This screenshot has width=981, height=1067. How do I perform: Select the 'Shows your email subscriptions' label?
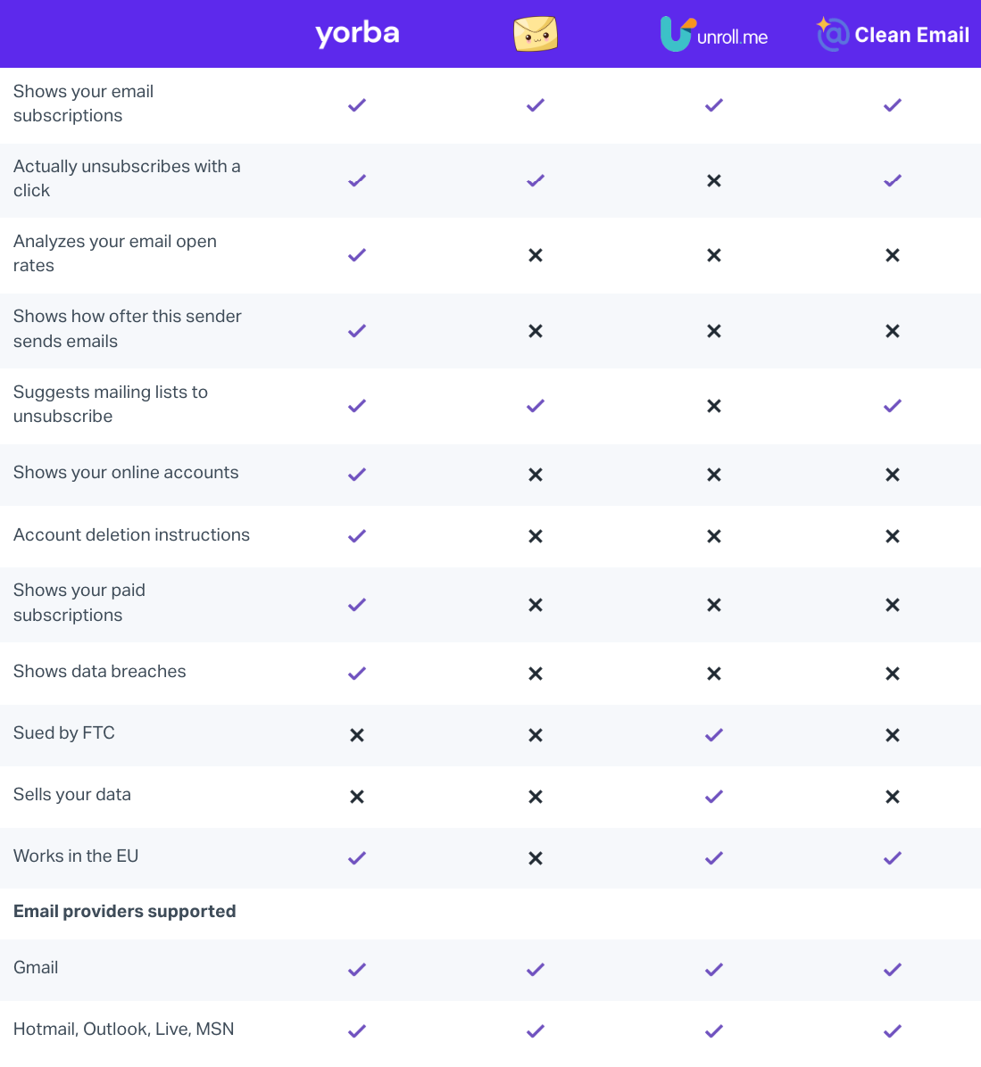pyautogui.click(x=83, y=103)
